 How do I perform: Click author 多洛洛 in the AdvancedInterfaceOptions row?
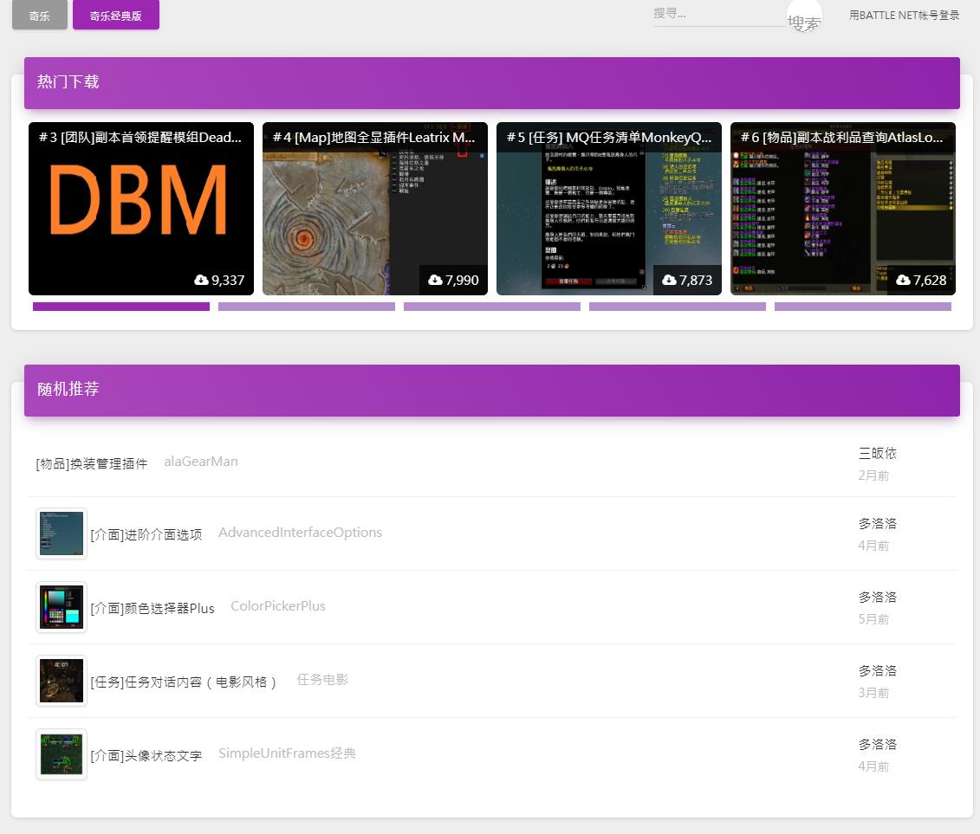878,523
